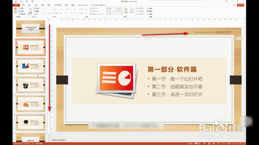Open the Arrange (排列) tool
259x145 pixels.
126,11
